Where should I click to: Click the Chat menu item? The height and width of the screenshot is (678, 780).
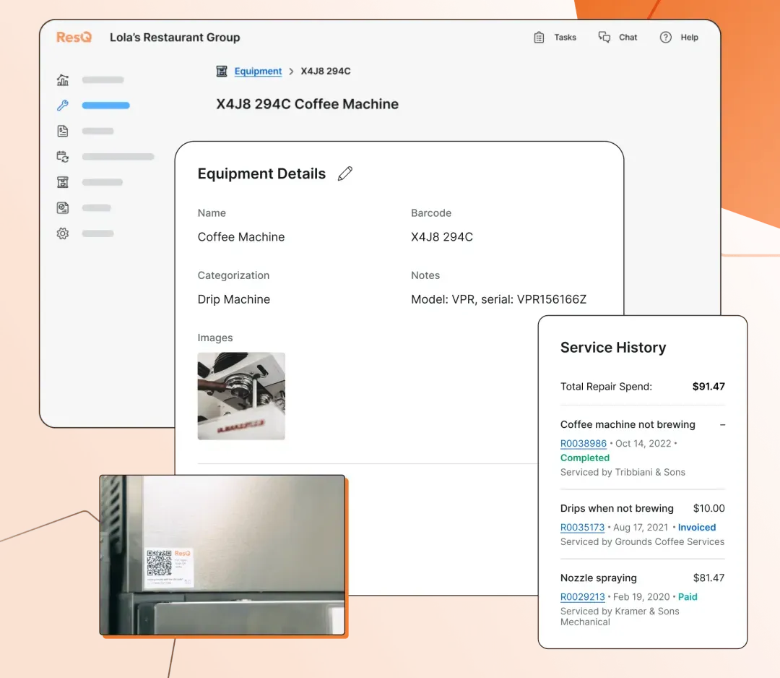[x=628, y=38]
